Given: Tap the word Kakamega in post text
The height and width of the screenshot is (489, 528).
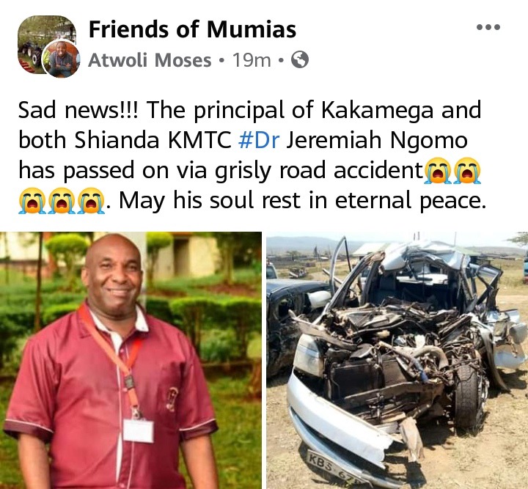Looking at the screenshot, I should point(377,110).
